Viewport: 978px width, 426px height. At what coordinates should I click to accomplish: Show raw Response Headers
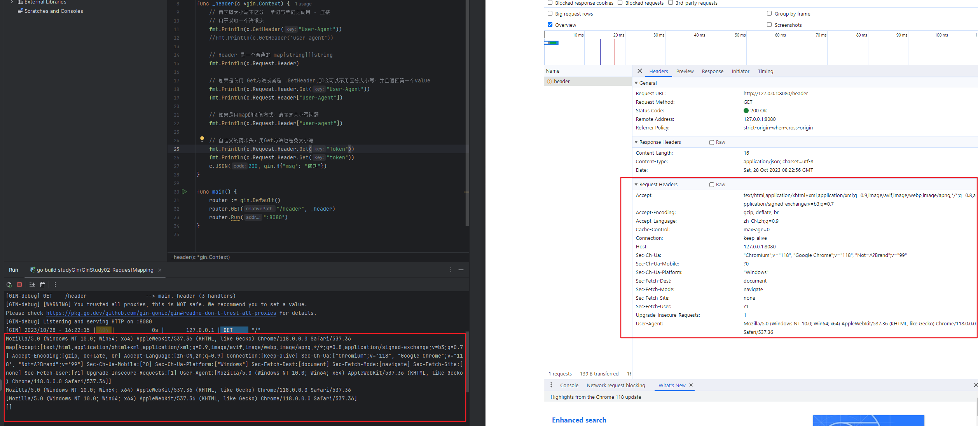(712, 142)
